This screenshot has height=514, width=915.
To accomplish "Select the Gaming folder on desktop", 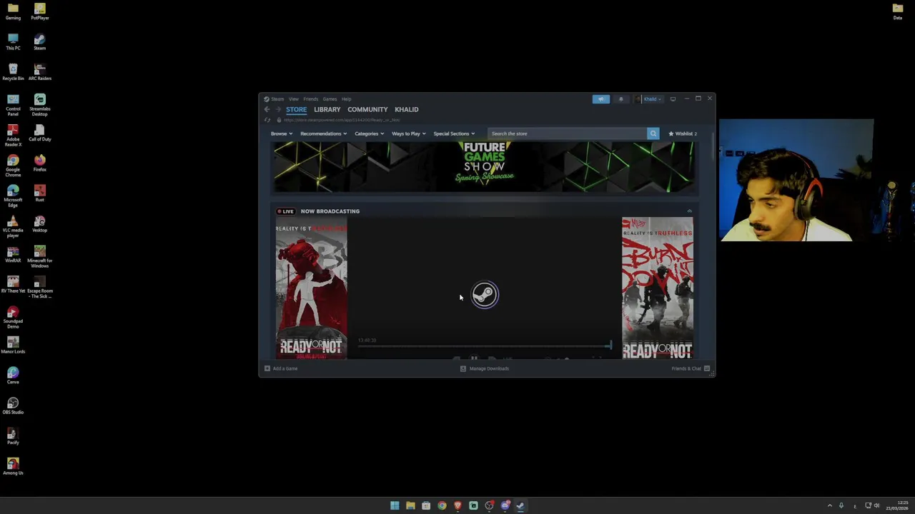I will point(13,11).
